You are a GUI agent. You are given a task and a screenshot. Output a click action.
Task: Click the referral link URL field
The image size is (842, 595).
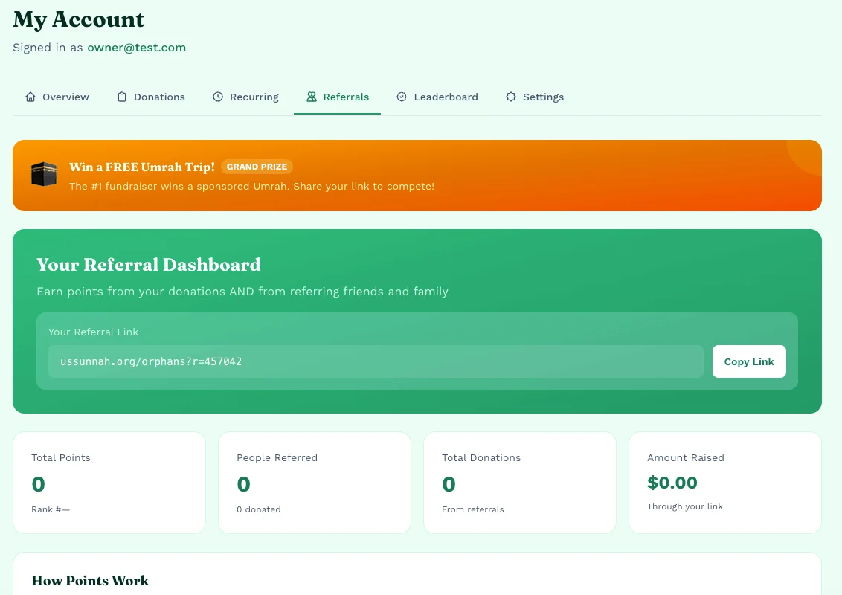[x=376, y=361]
